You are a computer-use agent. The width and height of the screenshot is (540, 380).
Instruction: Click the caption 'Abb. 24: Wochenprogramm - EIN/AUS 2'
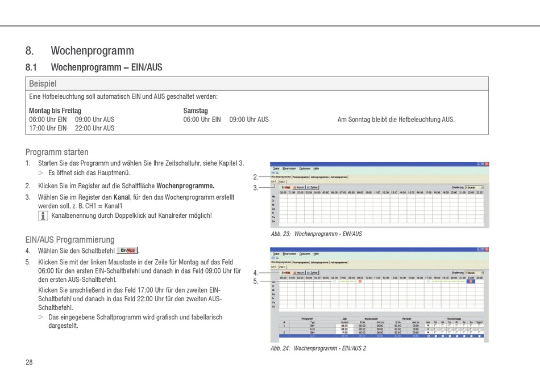coord(318,348)
